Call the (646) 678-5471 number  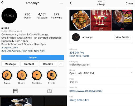tap(79, 100)
